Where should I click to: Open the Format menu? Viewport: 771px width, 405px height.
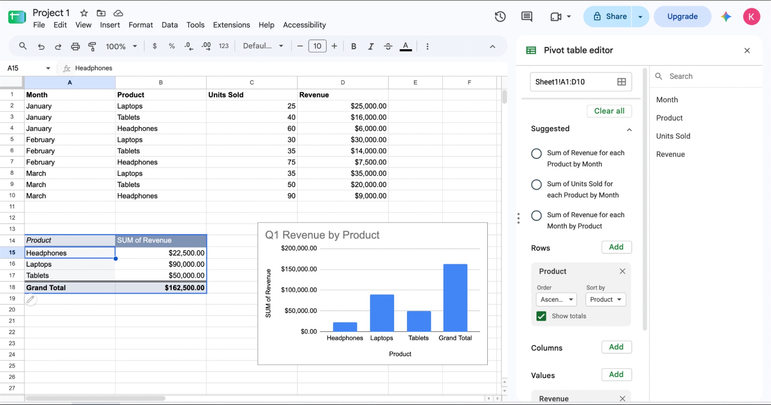[140, 25]
